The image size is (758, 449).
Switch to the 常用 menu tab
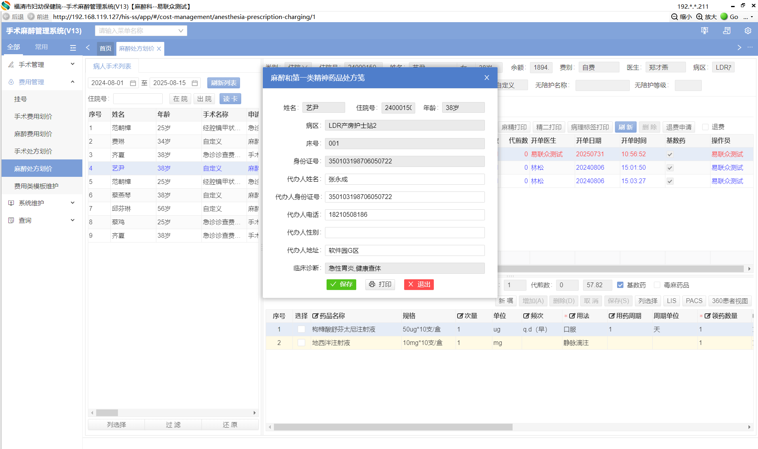tap(41, 47)
